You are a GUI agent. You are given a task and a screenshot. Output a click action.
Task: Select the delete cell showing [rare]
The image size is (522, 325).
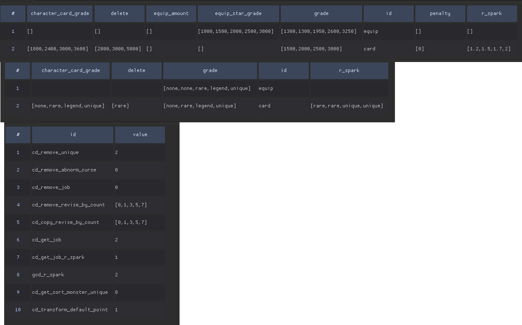[x=137, y=106]
